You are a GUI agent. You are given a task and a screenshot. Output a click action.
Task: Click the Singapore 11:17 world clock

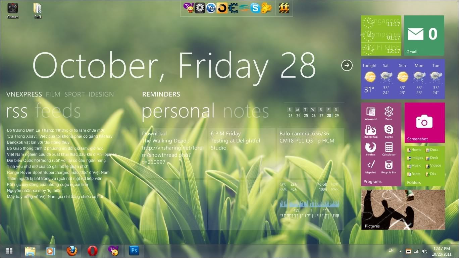[381, 22]
